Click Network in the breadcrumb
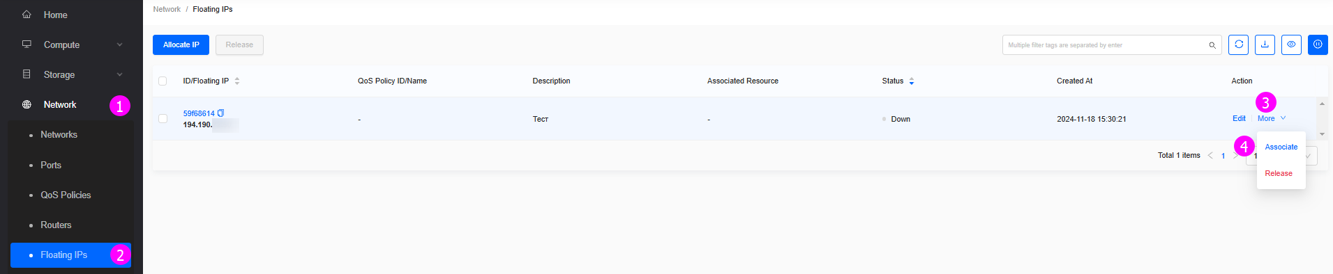 [167, 9]
